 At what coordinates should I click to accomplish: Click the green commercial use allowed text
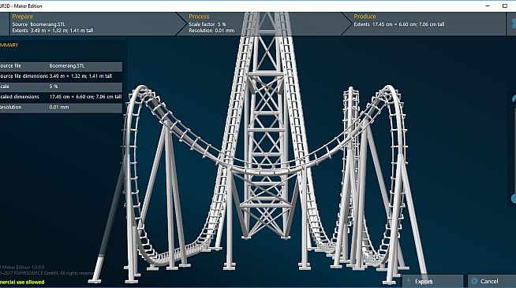[x=22, y=282]
